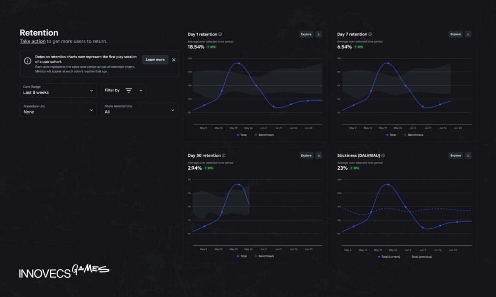
Task: Click green 30% badge on Day 1 retention
Action: (212, 47)
